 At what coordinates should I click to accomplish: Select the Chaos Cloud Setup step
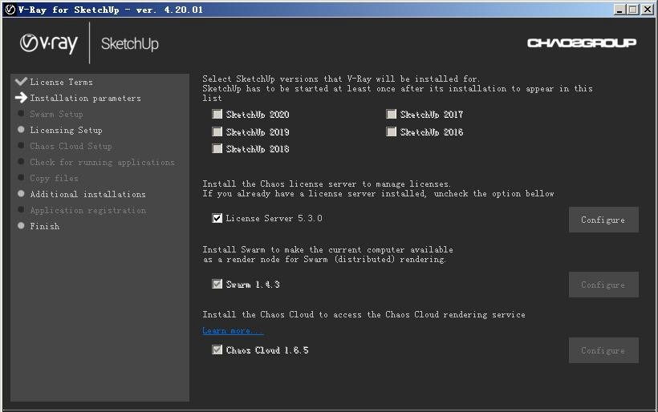71,146
